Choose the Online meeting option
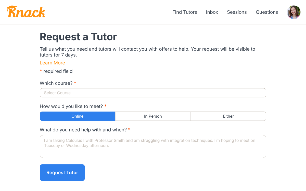Viewport: 306px width, 191px height. click(x=78, y=116)
